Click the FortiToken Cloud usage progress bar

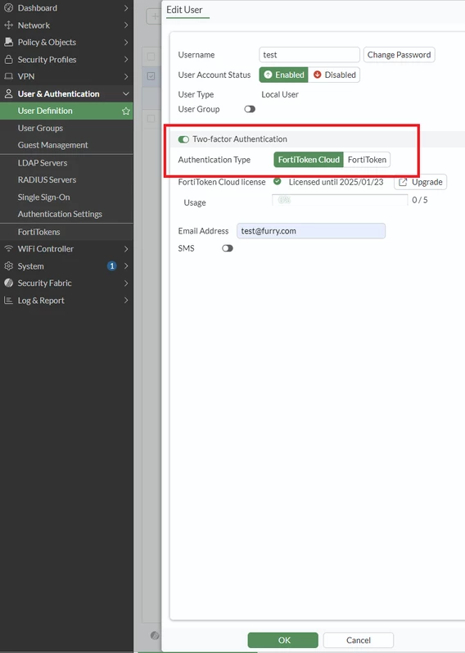[x=340, y=200]
